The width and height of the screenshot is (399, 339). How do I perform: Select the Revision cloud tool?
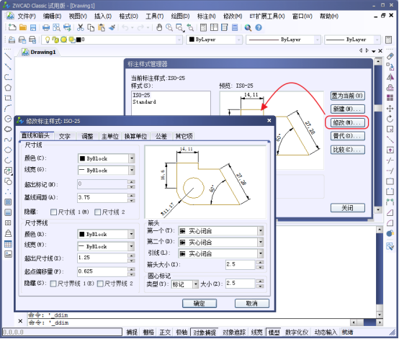(8, 129)
